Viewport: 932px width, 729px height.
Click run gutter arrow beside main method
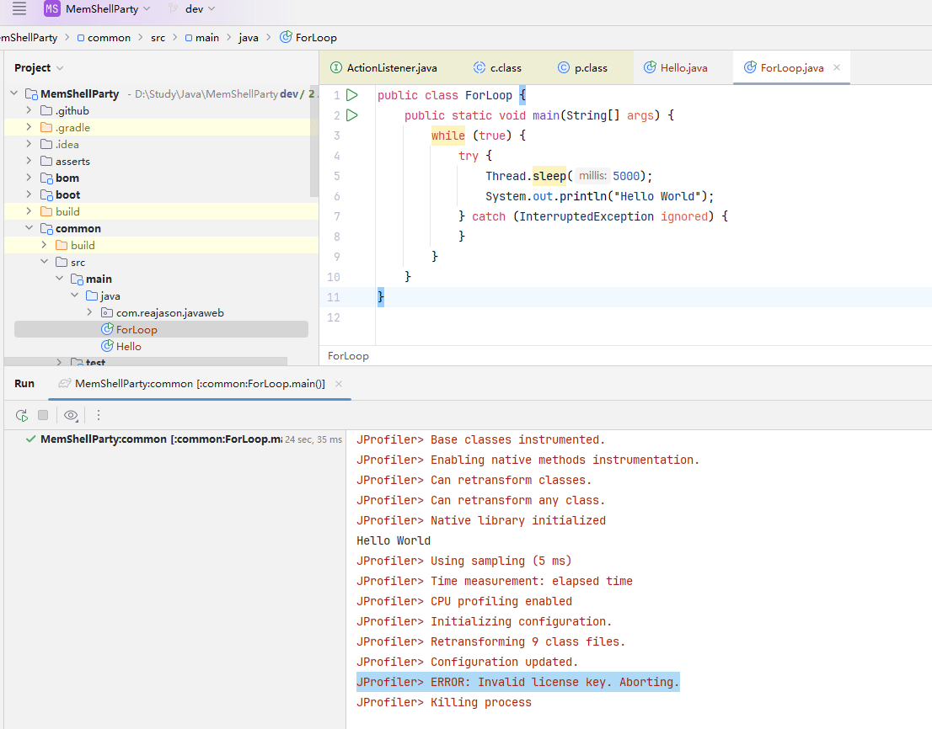click(352, 115)
